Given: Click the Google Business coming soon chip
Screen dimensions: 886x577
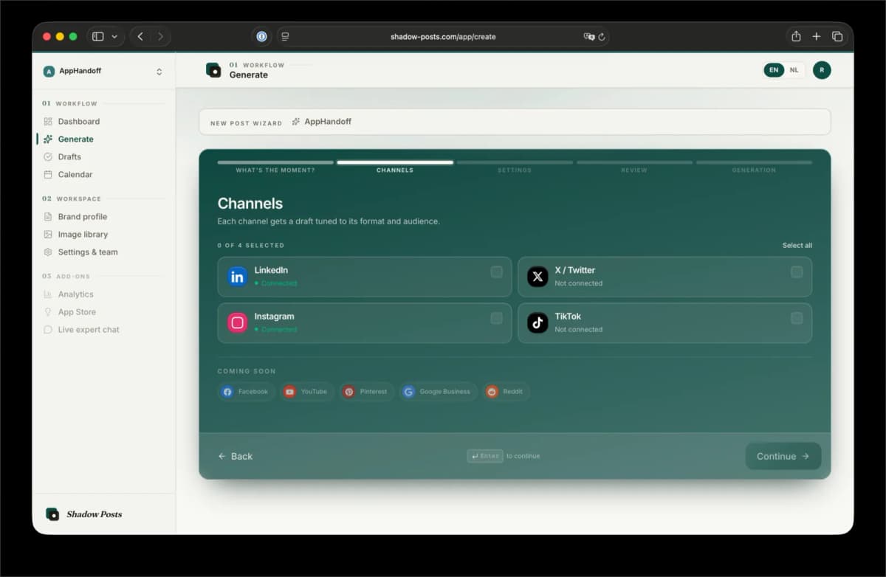Looking at the screenshot, I should pos(438,391).
